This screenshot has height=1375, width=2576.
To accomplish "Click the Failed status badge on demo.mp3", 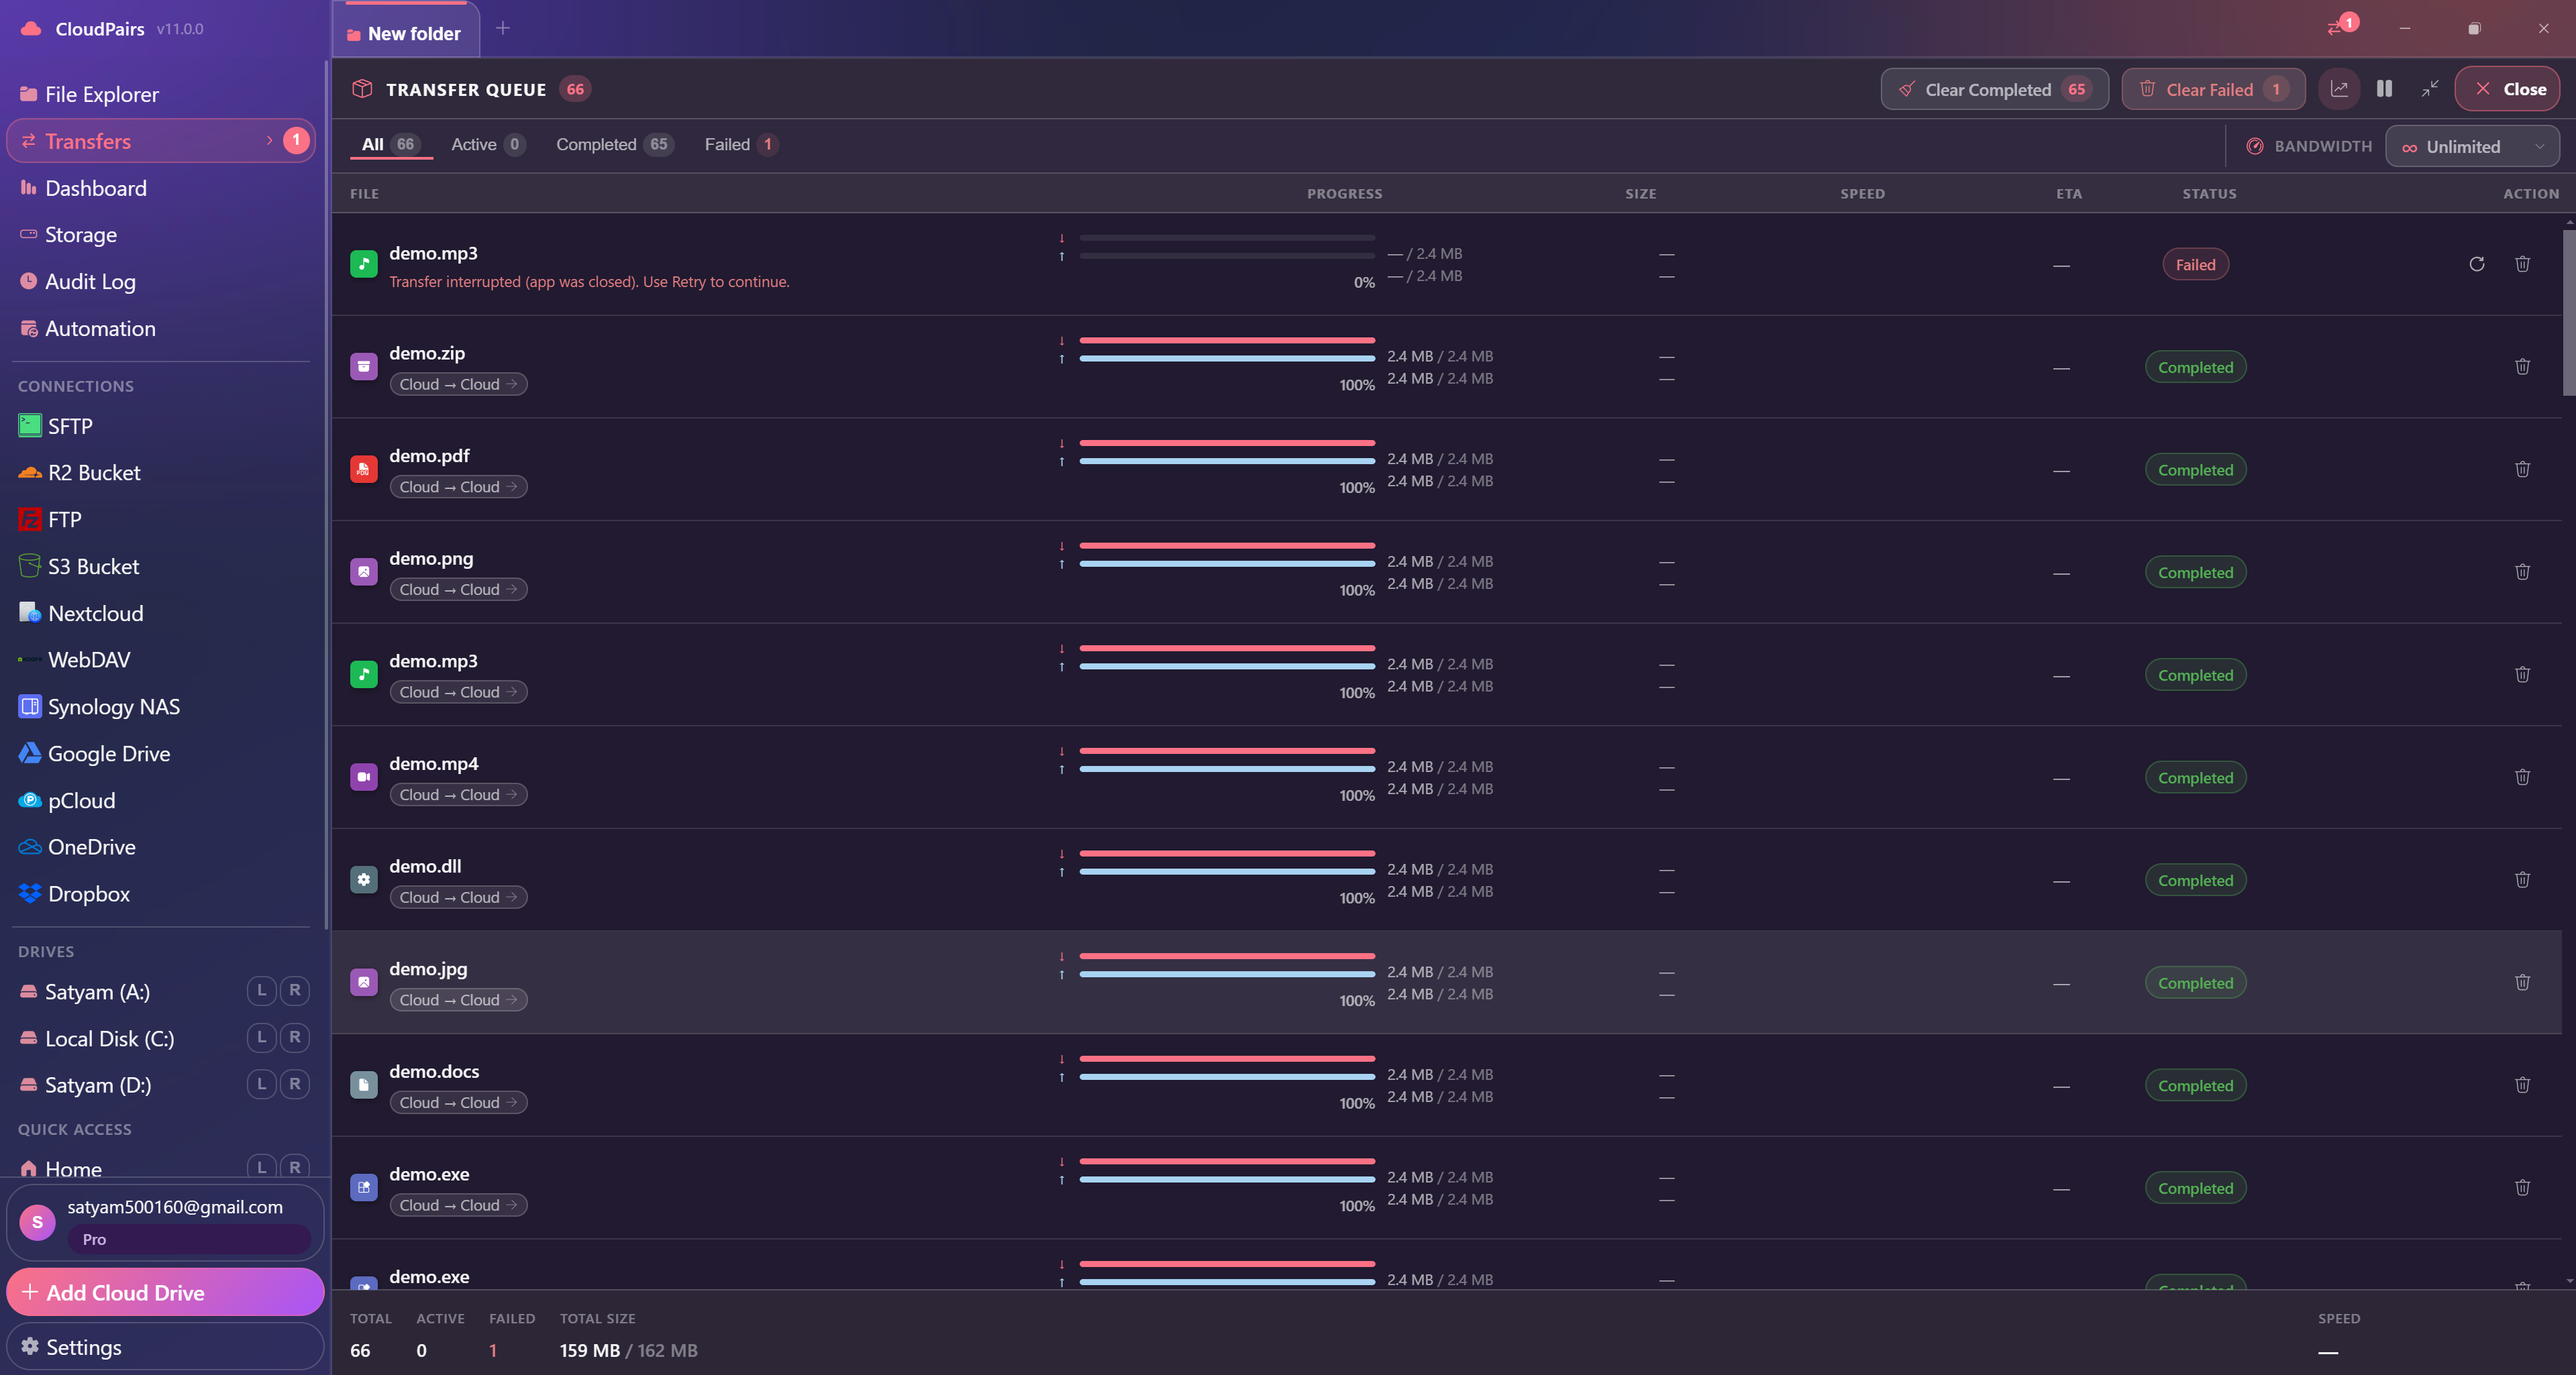I will (x=2195, y=265).
